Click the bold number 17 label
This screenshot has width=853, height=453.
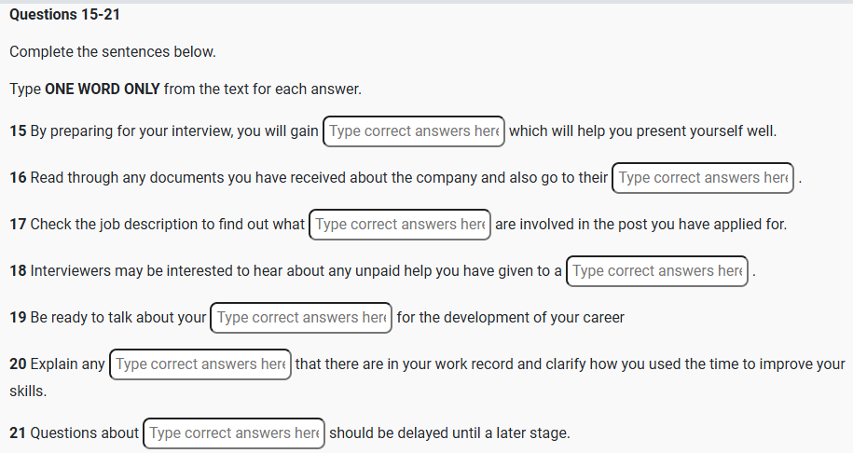point(18,225)
